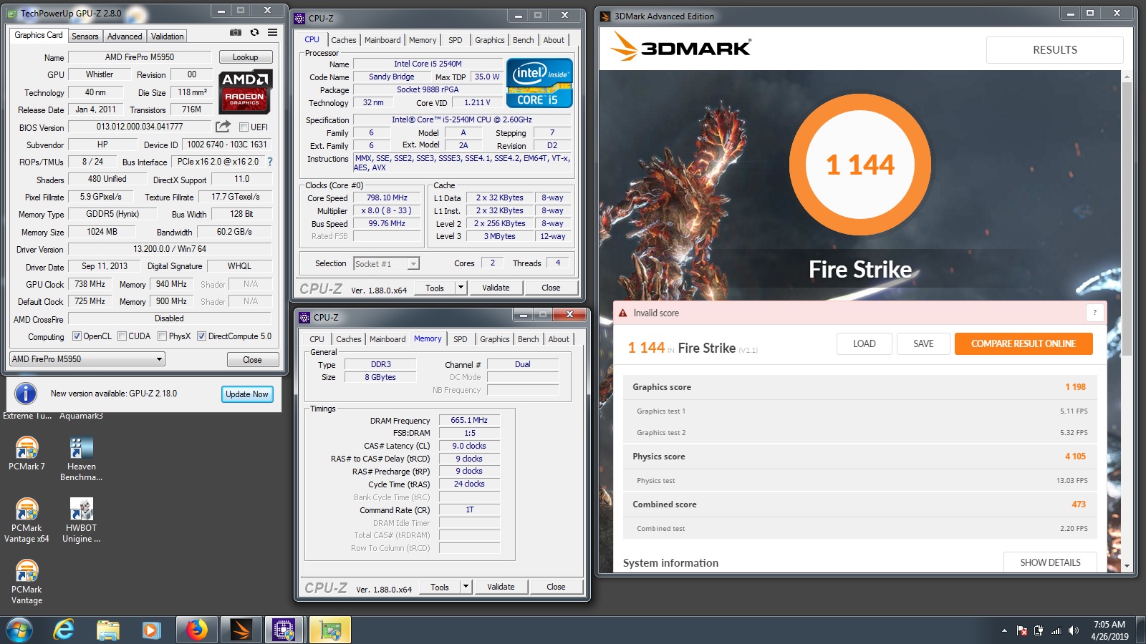Show hidden tray icons arrow

coord(1004,630)
